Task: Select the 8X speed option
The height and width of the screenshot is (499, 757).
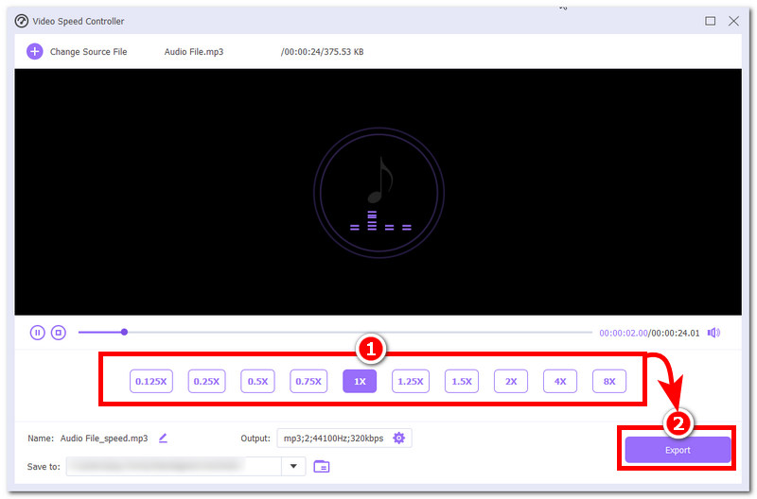Action: 609,382
